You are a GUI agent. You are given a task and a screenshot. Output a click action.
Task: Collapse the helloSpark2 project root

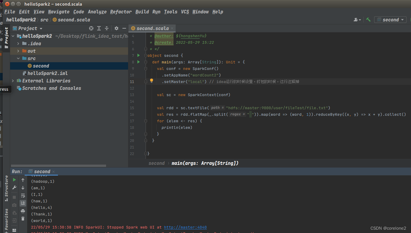coord(13,36)
